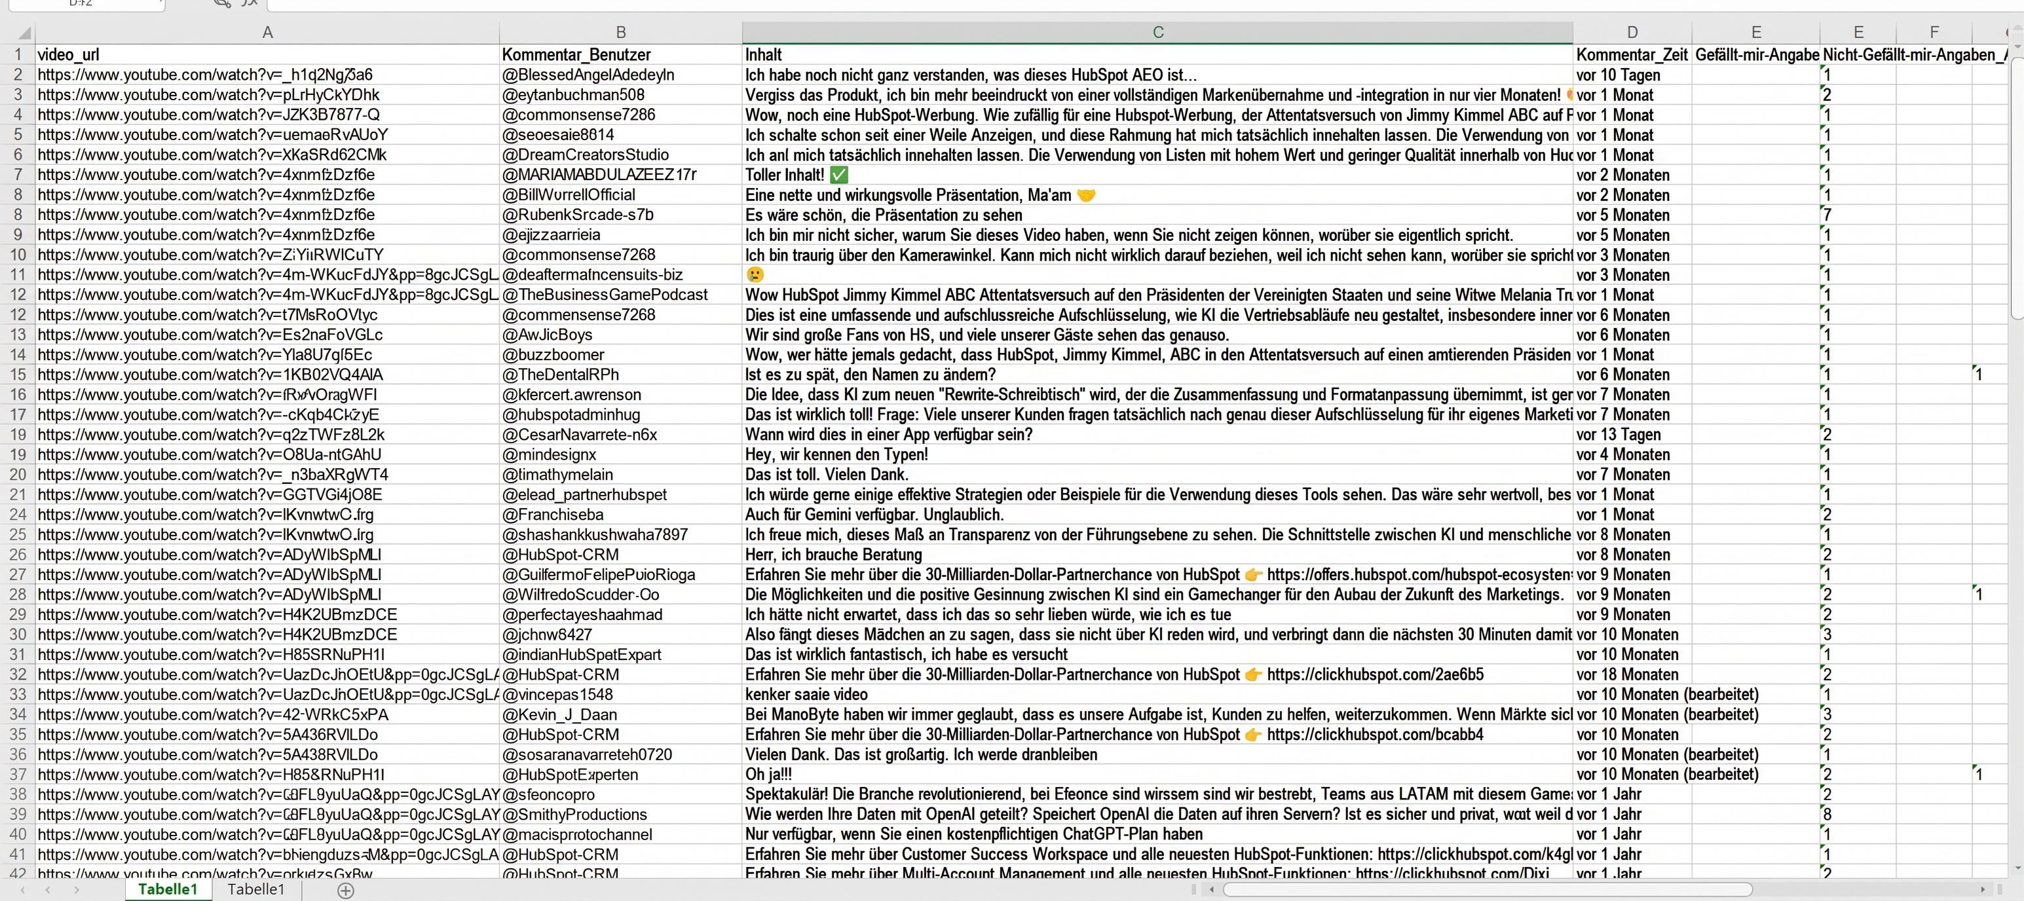Image resolution: width=2024 pixels, height=901 pixels.
Task: Click the Inhalt header cell
Action: pos(1157,54)
